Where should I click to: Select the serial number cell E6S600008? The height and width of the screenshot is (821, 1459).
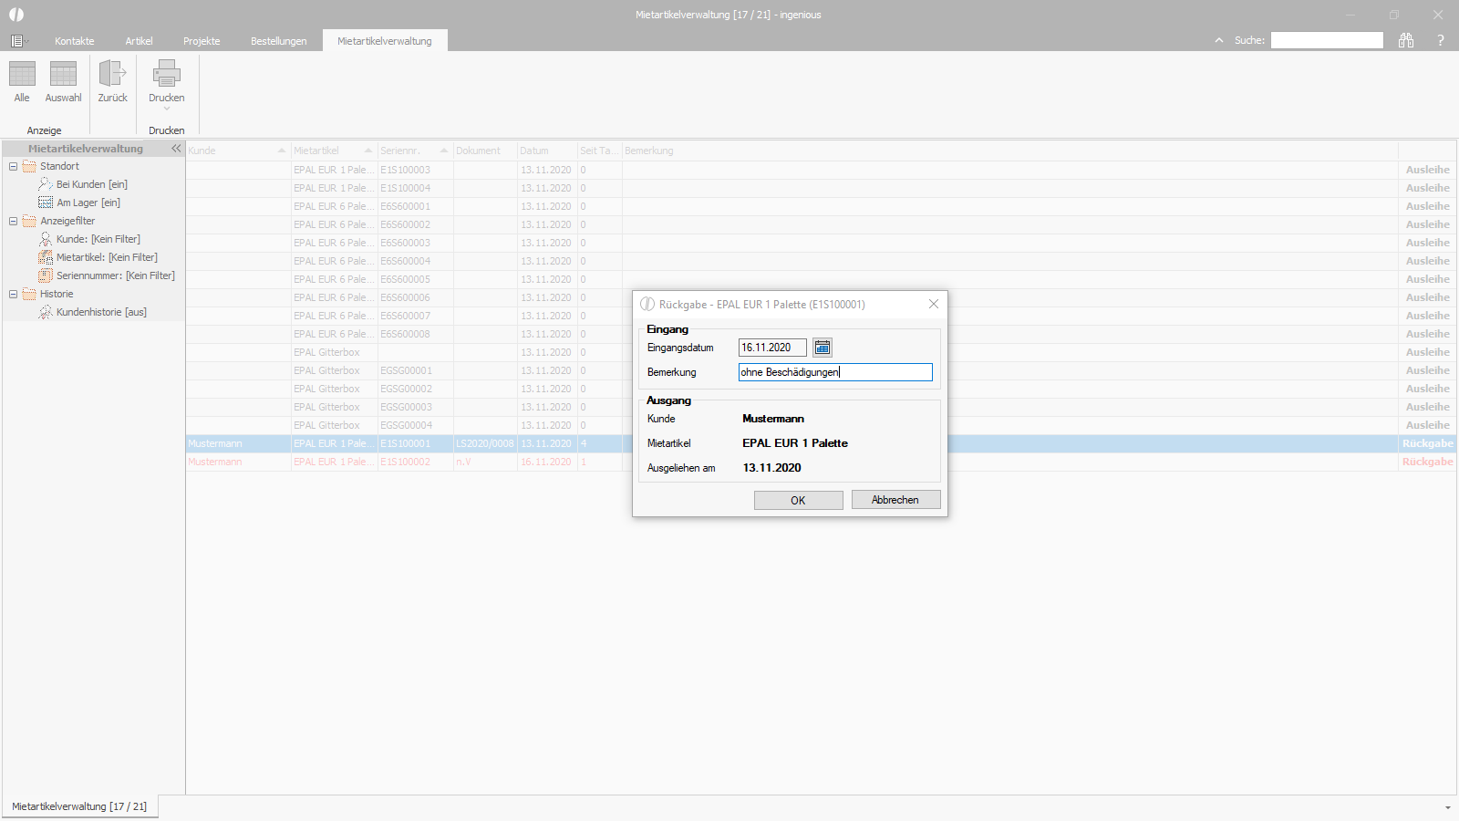click(415, 334)
